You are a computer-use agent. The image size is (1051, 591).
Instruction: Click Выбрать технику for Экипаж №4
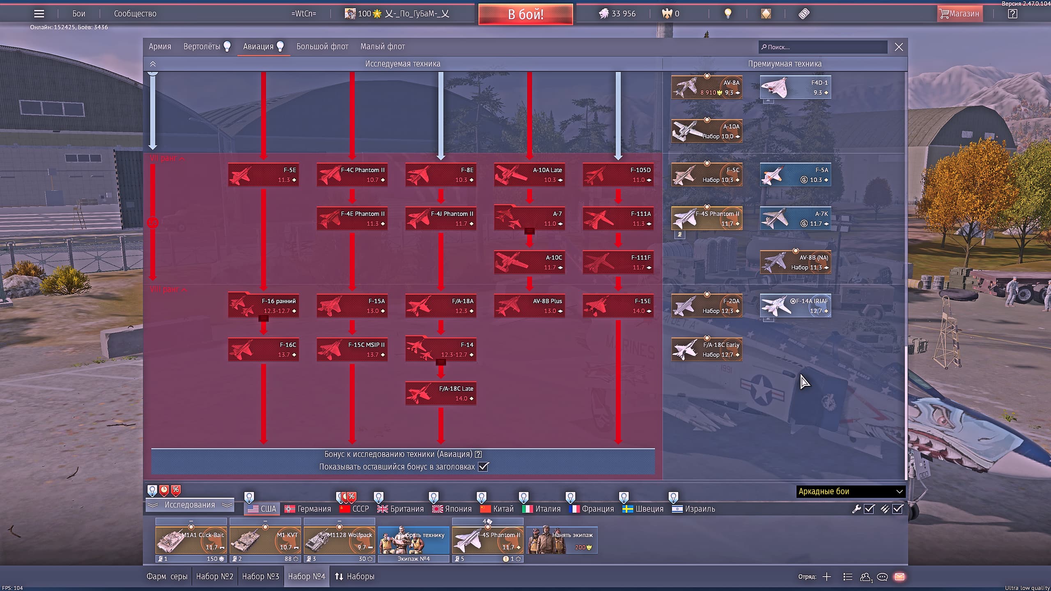(413, 540)
